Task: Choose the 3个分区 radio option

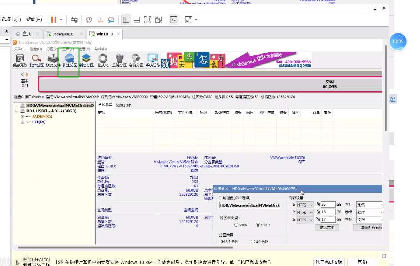Action: pyautogui.click(x=223, y=241)
